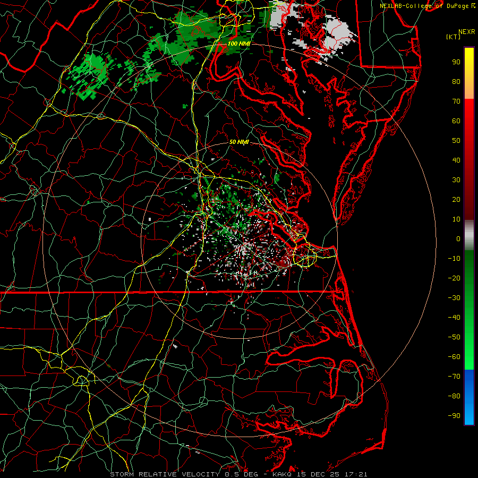Viewport: 478px width, 478px height.
Task: Click the 15 DEC 25 17:21 timestamp
Action: (332, 474)
